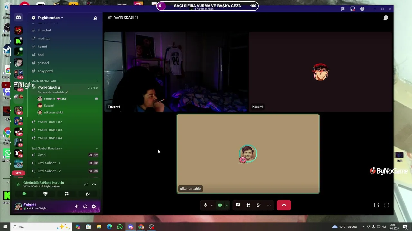The width and height of the screenshot is (412, 231).
Task: Open soundboard from call control bar
Action: 258,205
